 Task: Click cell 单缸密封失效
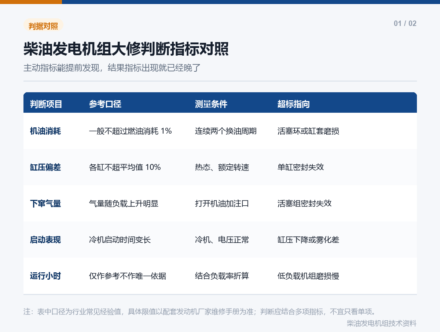(301, 167)
